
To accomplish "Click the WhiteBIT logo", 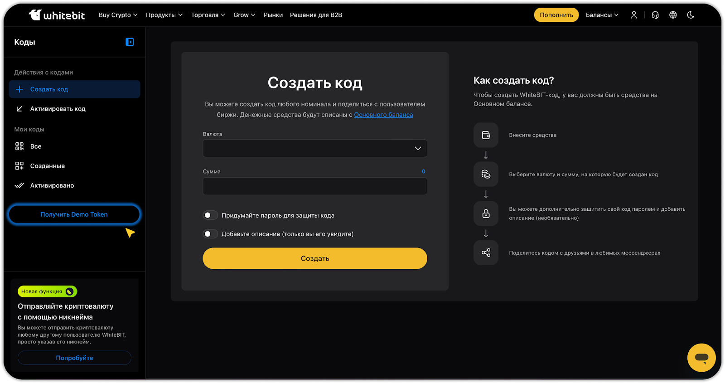I will click(57, 15).
